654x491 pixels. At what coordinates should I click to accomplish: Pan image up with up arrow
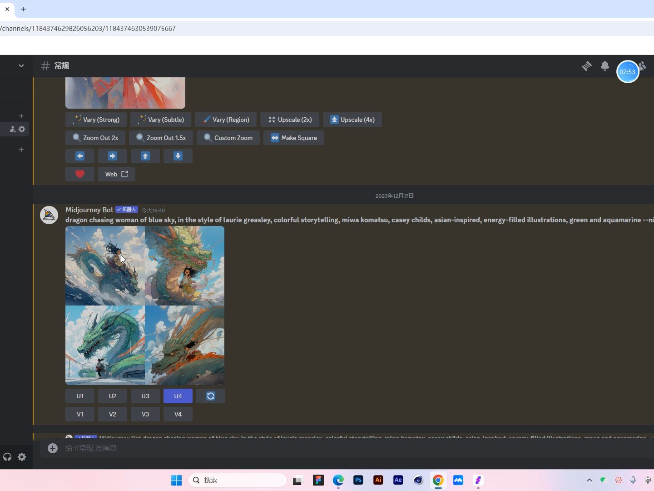coord(145,156)
